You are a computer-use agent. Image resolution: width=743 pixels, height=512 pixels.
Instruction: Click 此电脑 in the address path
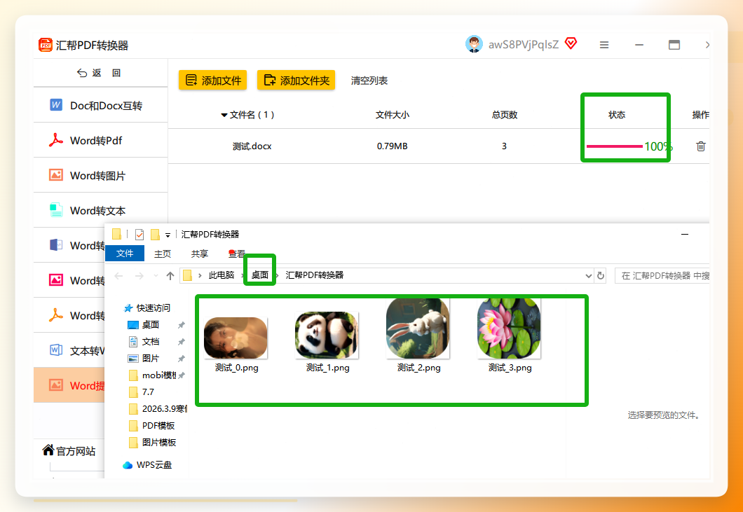click(x=221, y=275)
